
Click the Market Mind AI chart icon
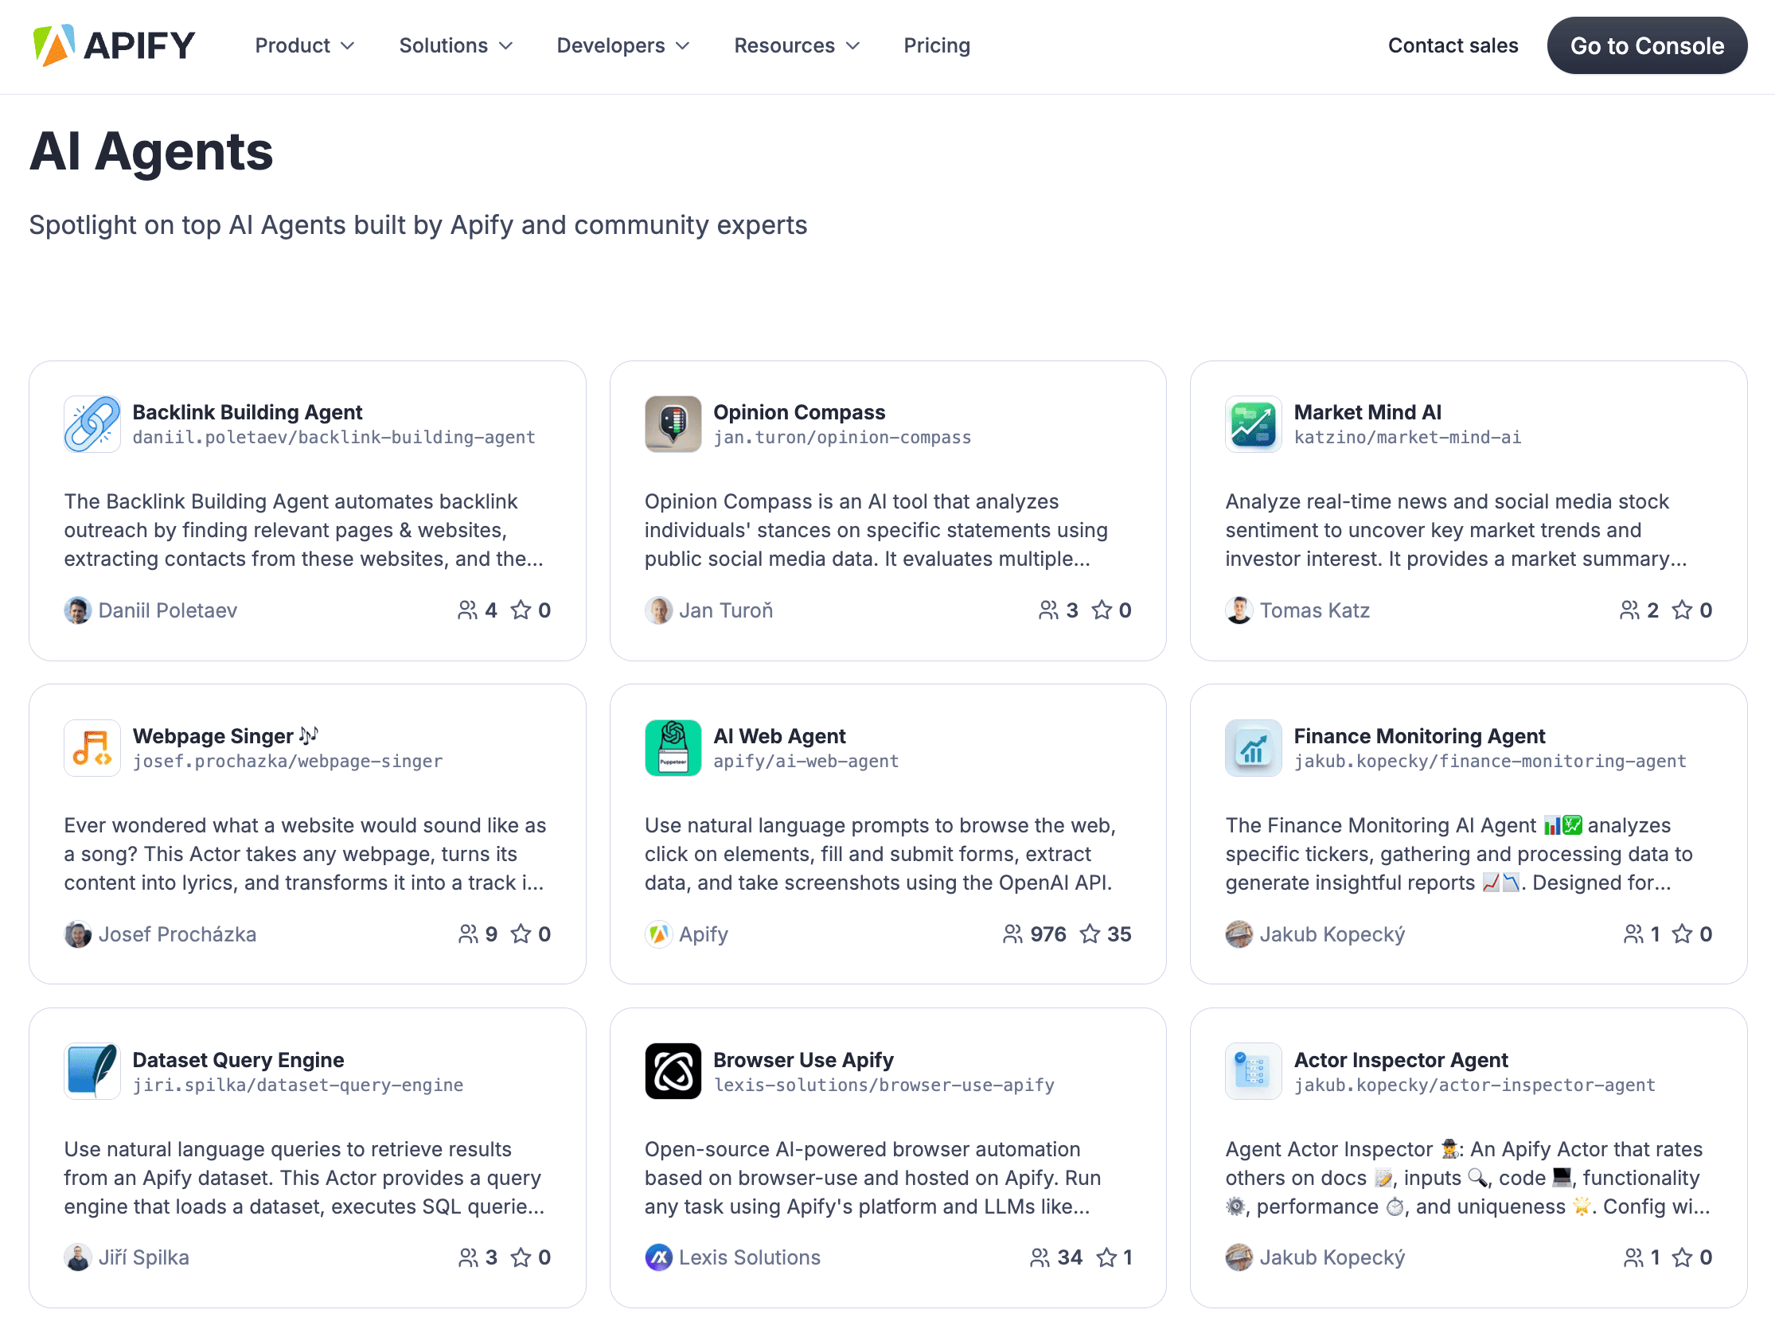[x=1251, y=423]
